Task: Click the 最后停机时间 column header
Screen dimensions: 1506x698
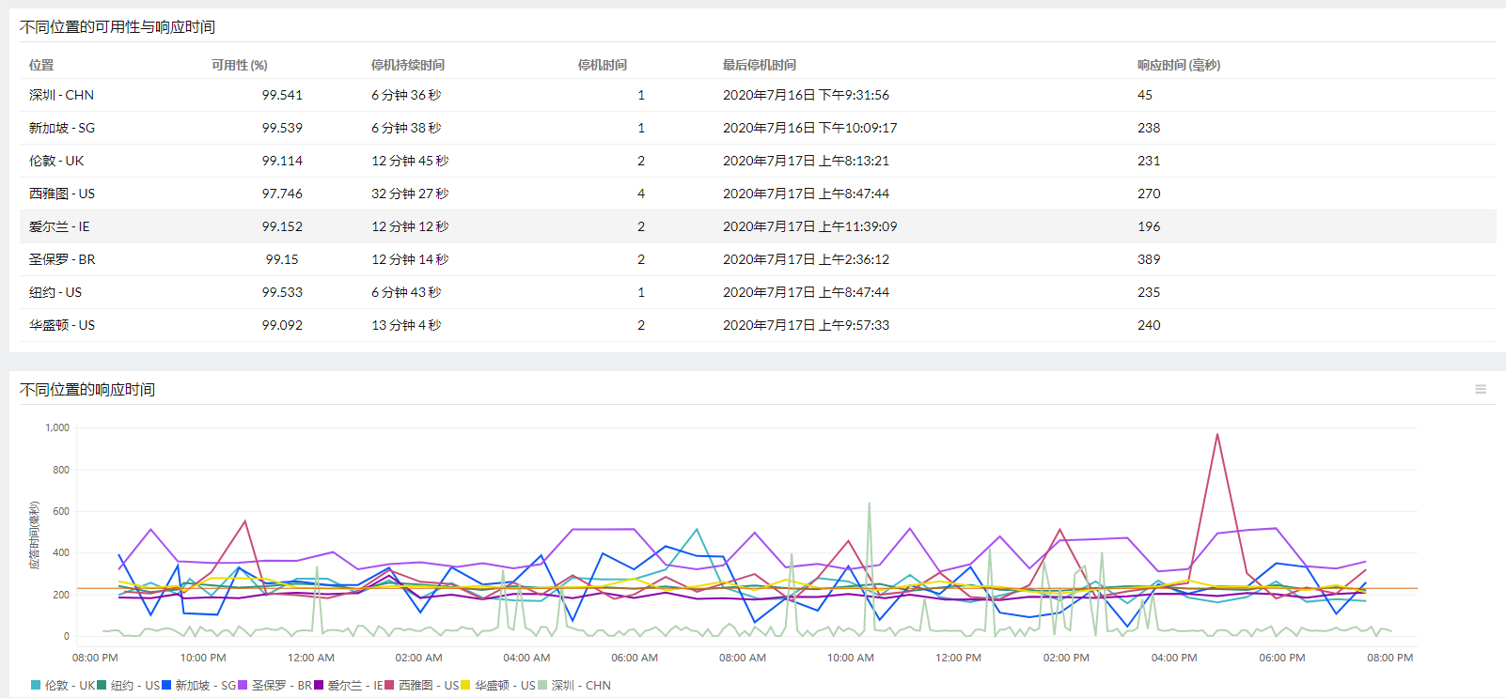Action: pos(760,65)
